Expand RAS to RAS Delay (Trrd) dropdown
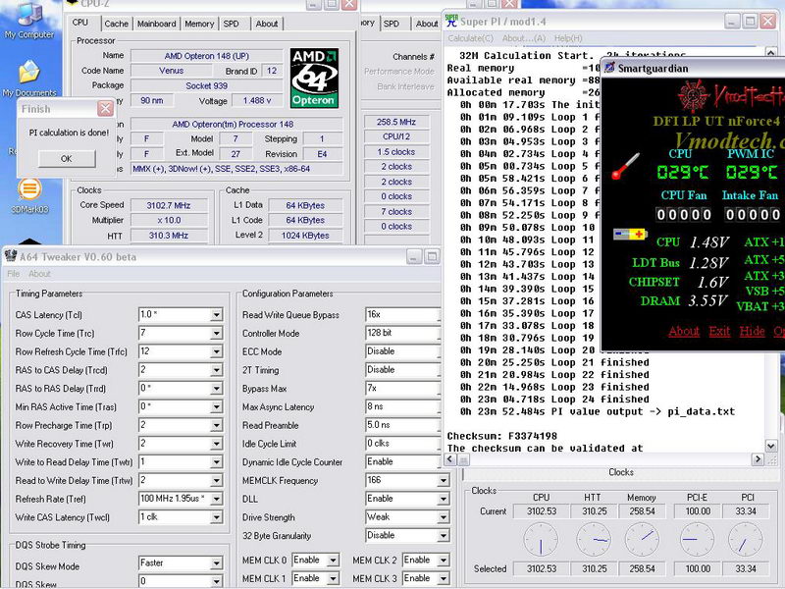Image resolution: width=785 pixels, height=589 pixels. 216,389
